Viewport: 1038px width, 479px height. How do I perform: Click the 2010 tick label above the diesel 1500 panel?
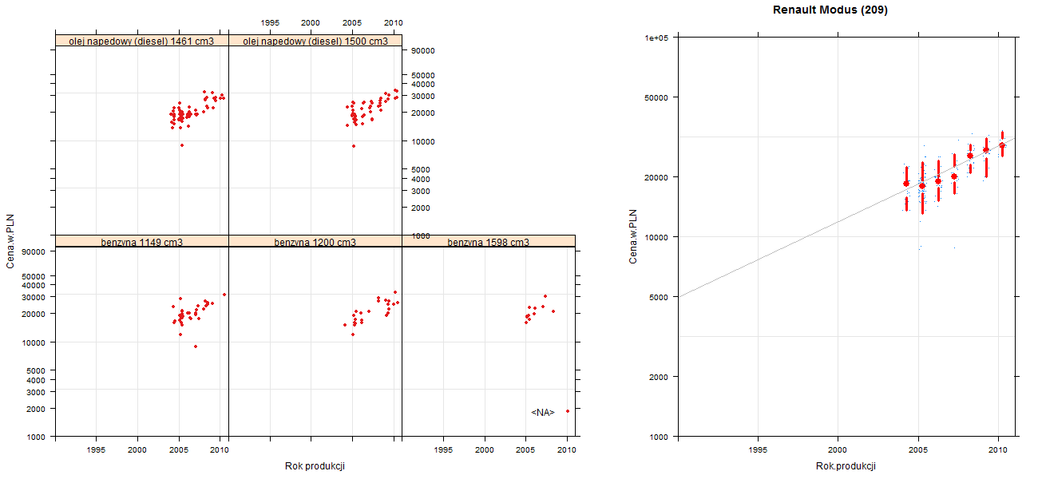click(393, 23)
